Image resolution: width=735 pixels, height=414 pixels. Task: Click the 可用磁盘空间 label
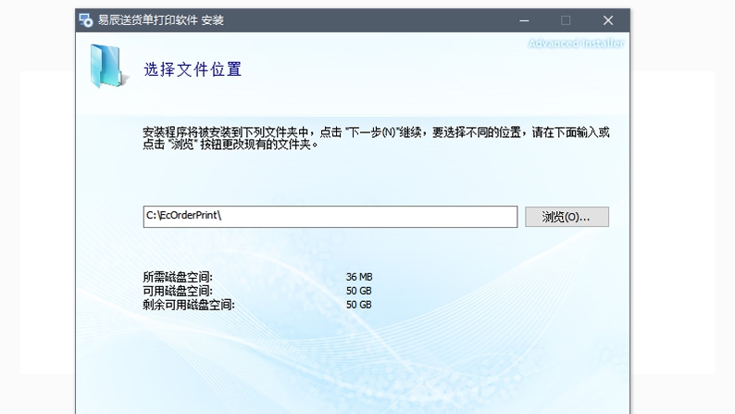(178, 291)
